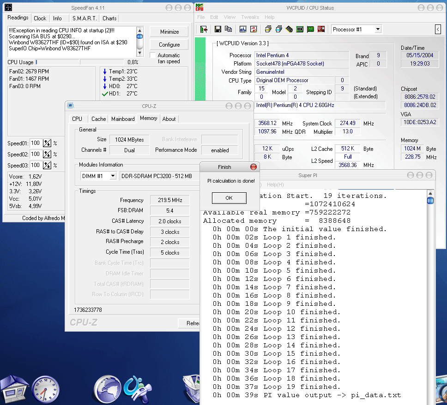Toggle Automatic fan speed checkbox
This screenshot has width=447, height=405.
click(x=152, y=55)
